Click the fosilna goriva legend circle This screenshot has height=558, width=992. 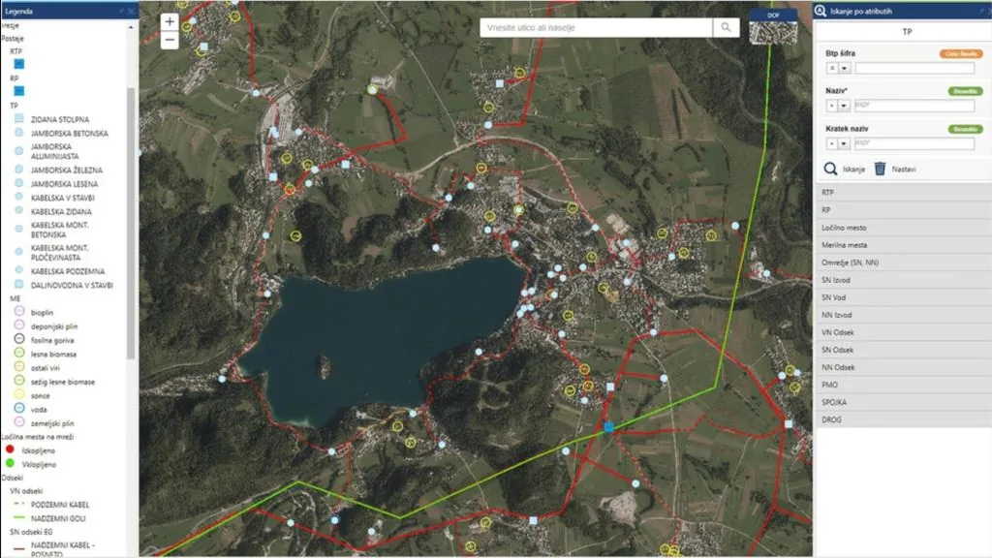click(19, 339)
